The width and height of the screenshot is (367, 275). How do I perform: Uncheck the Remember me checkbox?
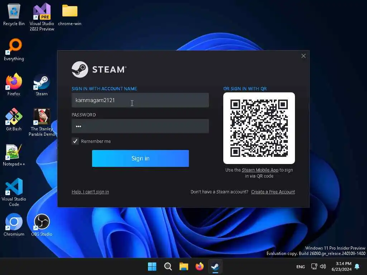pos(75,141)
